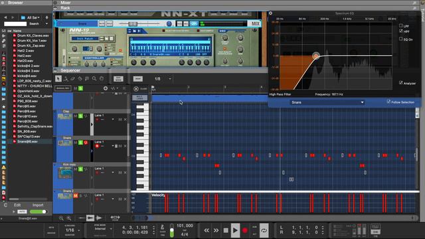Click the Record transport button
425x239 pixels.
coord(245,230)
